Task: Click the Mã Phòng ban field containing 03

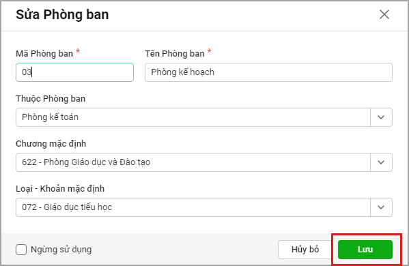Action: pyautogui.click(x=74, y=72)
